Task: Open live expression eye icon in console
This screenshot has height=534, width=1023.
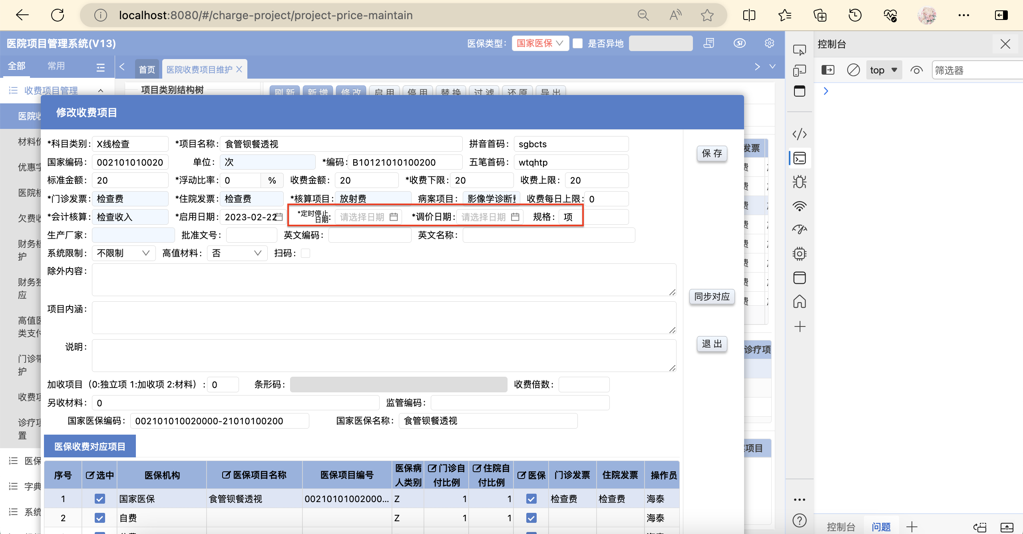Action: tap(916, 70)
